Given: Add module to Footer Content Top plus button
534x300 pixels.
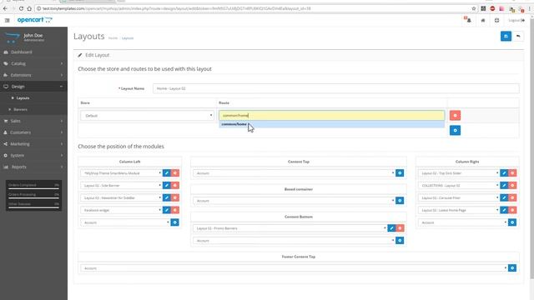Looking at the screenshot, I should [512, 268].
